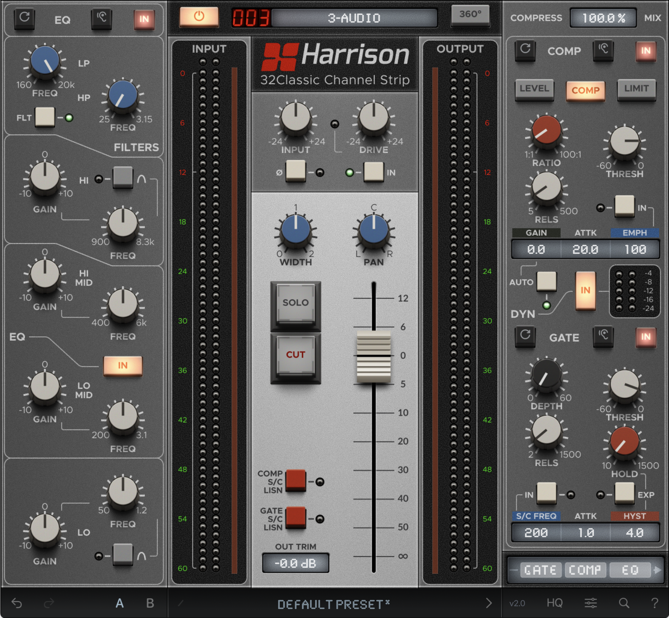Image resolution: width=669 pixels, height=618 pixels.
Task: Click the EQ block in the routing order
Action: point(630,570)
